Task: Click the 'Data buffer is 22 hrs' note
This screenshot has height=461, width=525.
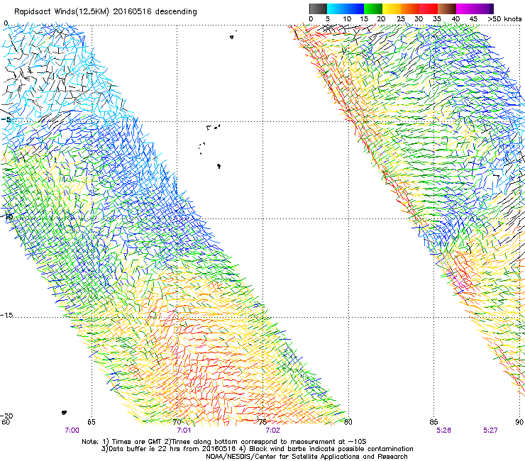Action: click(169, 449)
